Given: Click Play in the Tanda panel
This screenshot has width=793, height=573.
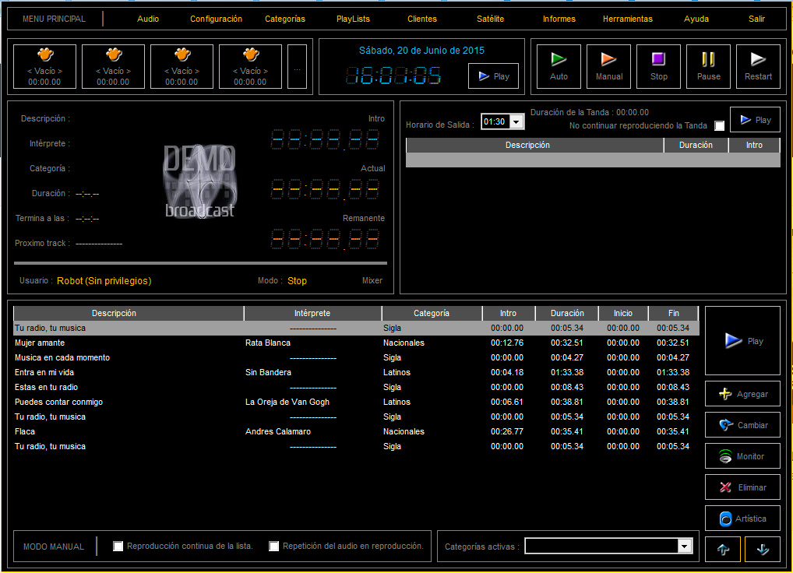Looking at the screenshot, I should click(x=755, y=120).
